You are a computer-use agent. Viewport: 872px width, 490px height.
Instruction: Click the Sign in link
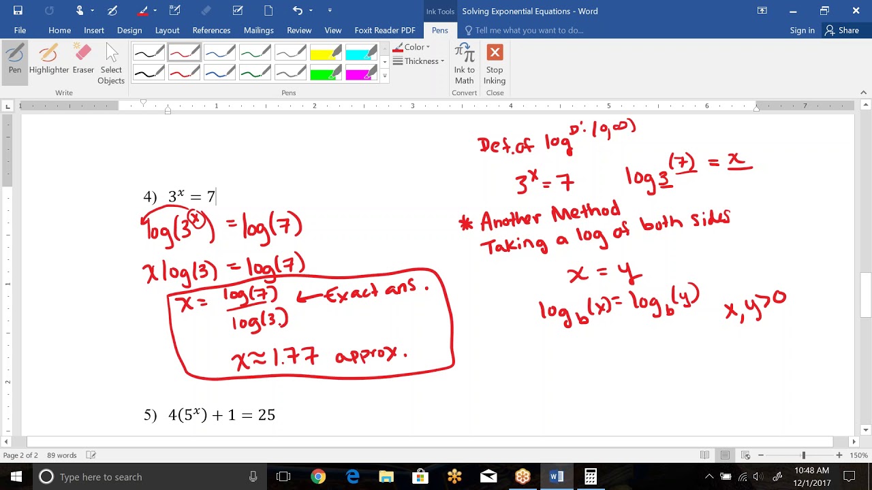pos(802,30)
